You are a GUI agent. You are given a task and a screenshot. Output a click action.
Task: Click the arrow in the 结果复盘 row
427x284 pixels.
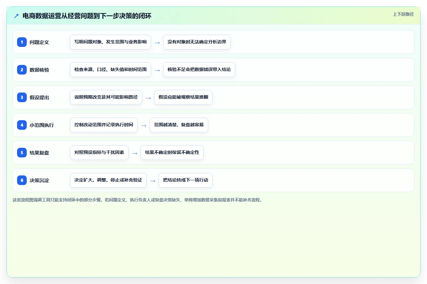point(135,153)
